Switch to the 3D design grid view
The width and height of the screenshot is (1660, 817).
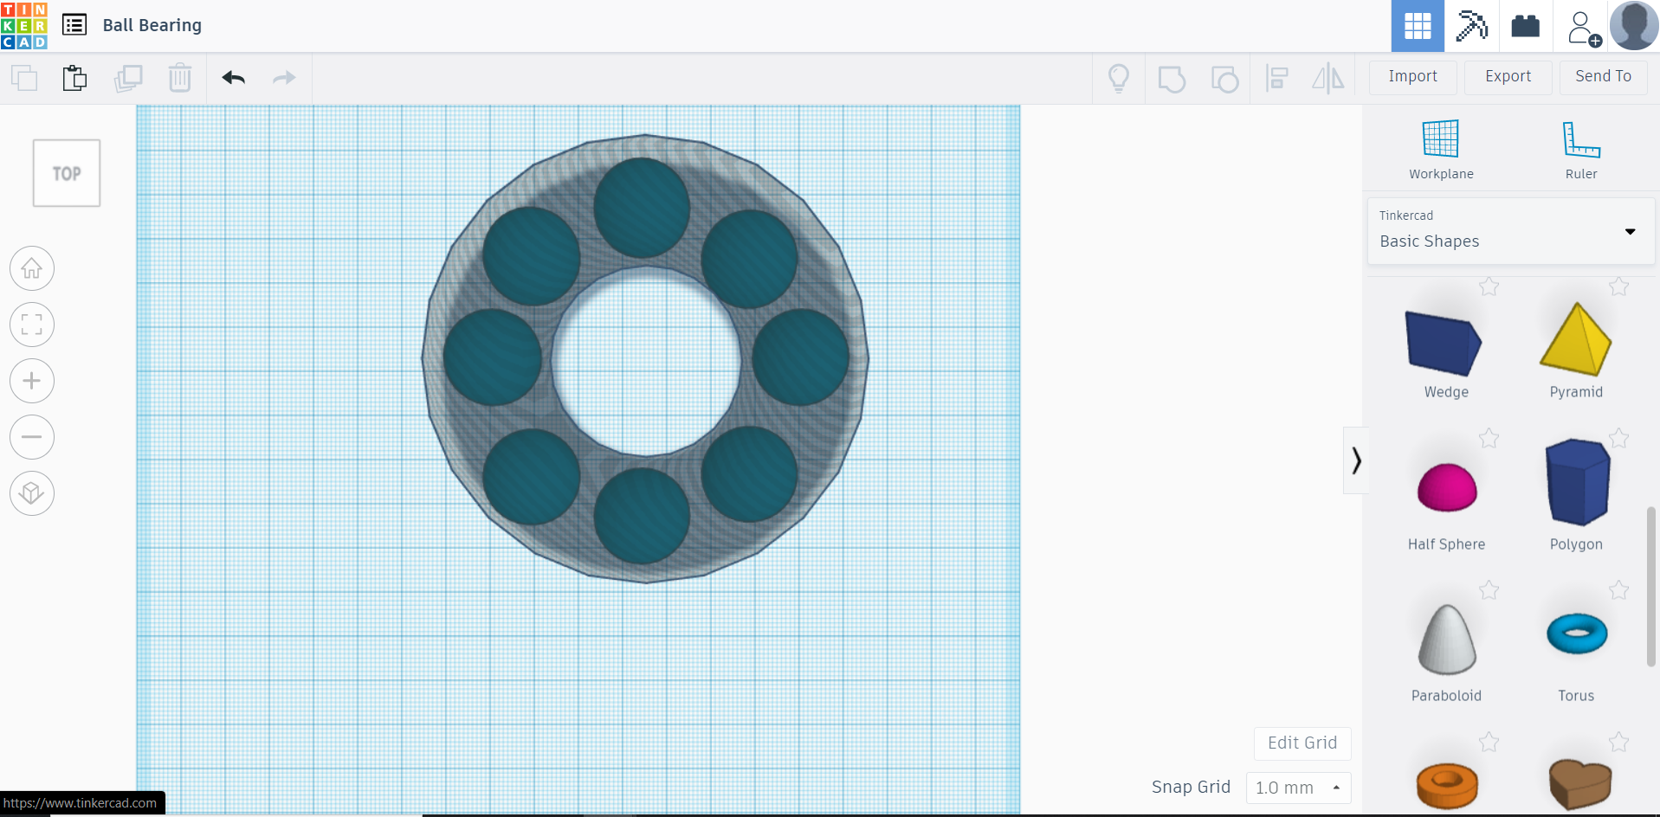coord(1418,26)
